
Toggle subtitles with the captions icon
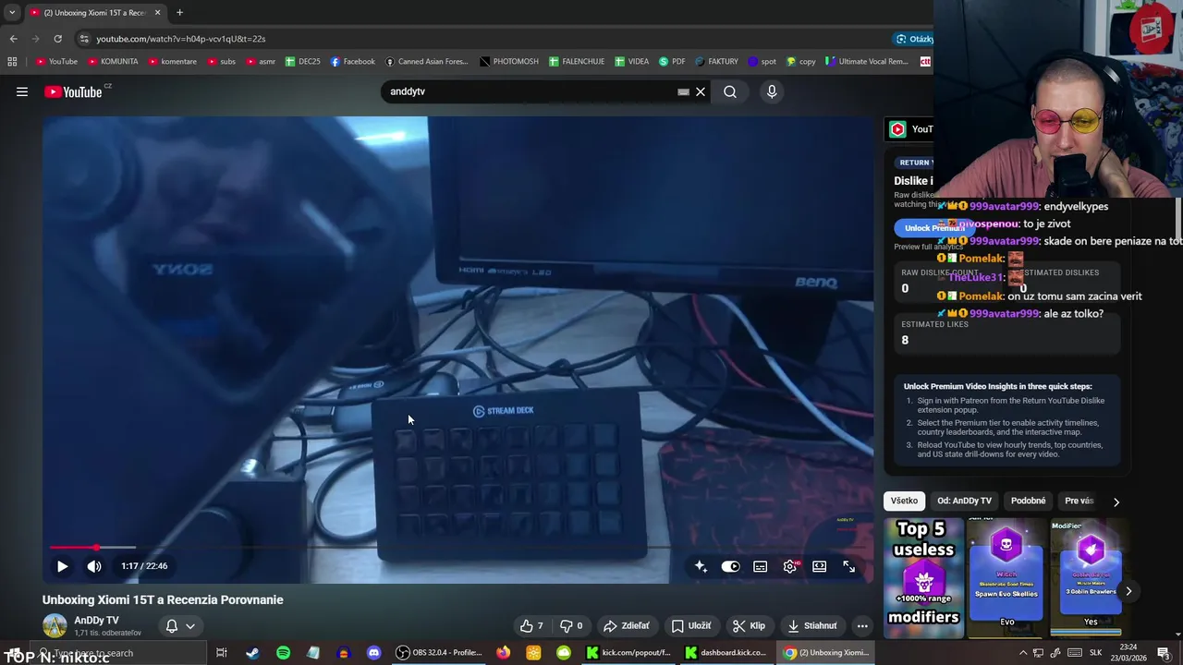(760, 566)
